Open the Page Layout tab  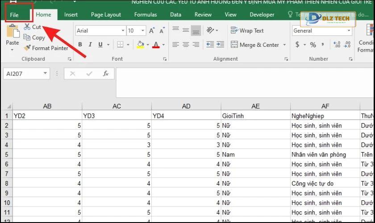[106, 15]
